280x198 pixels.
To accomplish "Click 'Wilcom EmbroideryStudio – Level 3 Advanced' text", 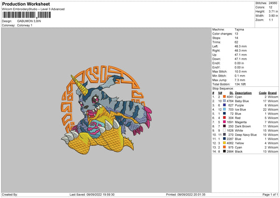I will (33, 9).
